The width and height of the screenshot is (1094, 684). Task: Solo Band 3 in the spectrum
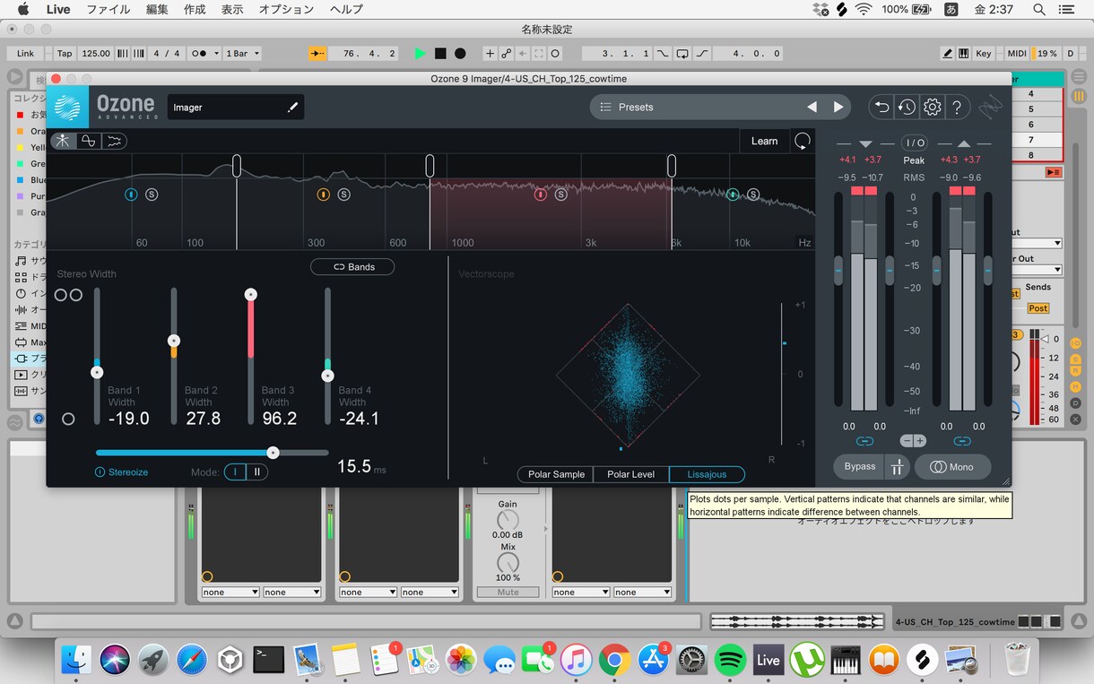click(560, 195)
